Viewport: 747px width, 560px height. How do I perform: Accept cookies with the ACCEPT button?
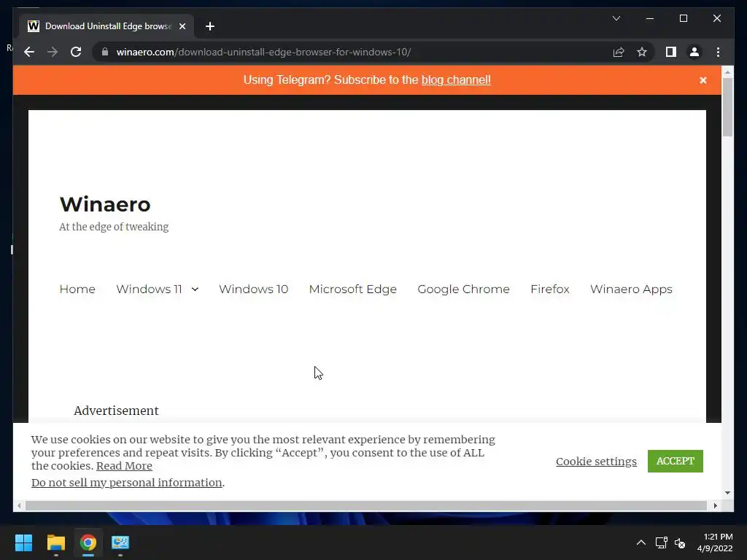[x=675, y=461]
